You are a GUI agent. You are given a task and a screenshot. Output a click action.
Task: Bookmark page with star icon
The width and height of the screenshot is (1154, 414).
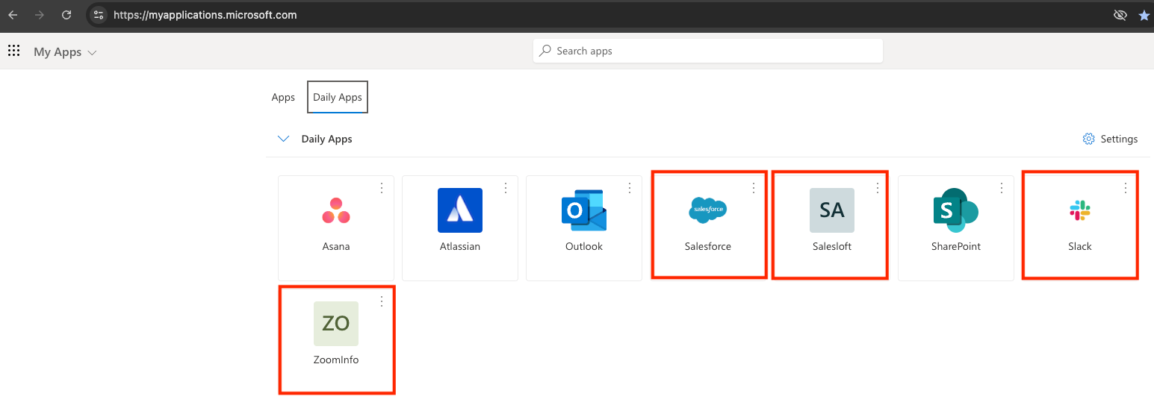tap(1144, 15)
